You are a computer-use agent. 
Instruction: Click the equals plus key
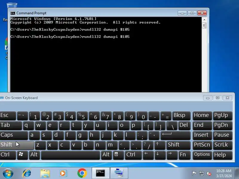coord(166,116)
